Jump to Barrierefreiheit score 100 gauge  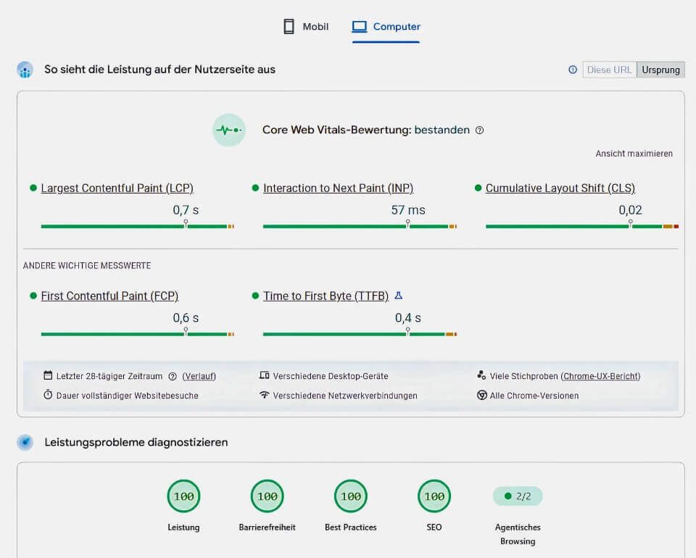tap(268, 496)
